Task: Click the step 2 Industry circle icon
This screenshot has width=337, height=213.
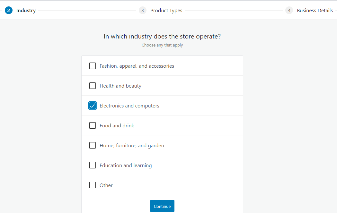Action: 9,10
